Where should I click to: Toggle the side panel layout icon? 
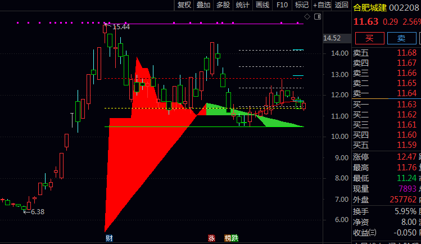(318, 17)
